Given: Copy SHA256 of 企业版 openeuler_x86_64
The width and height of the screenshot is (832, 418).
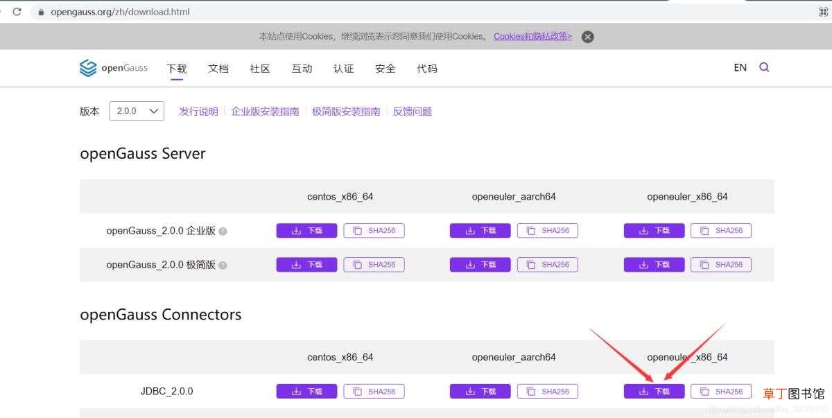Looking at the screenshot, I should 721,231.
